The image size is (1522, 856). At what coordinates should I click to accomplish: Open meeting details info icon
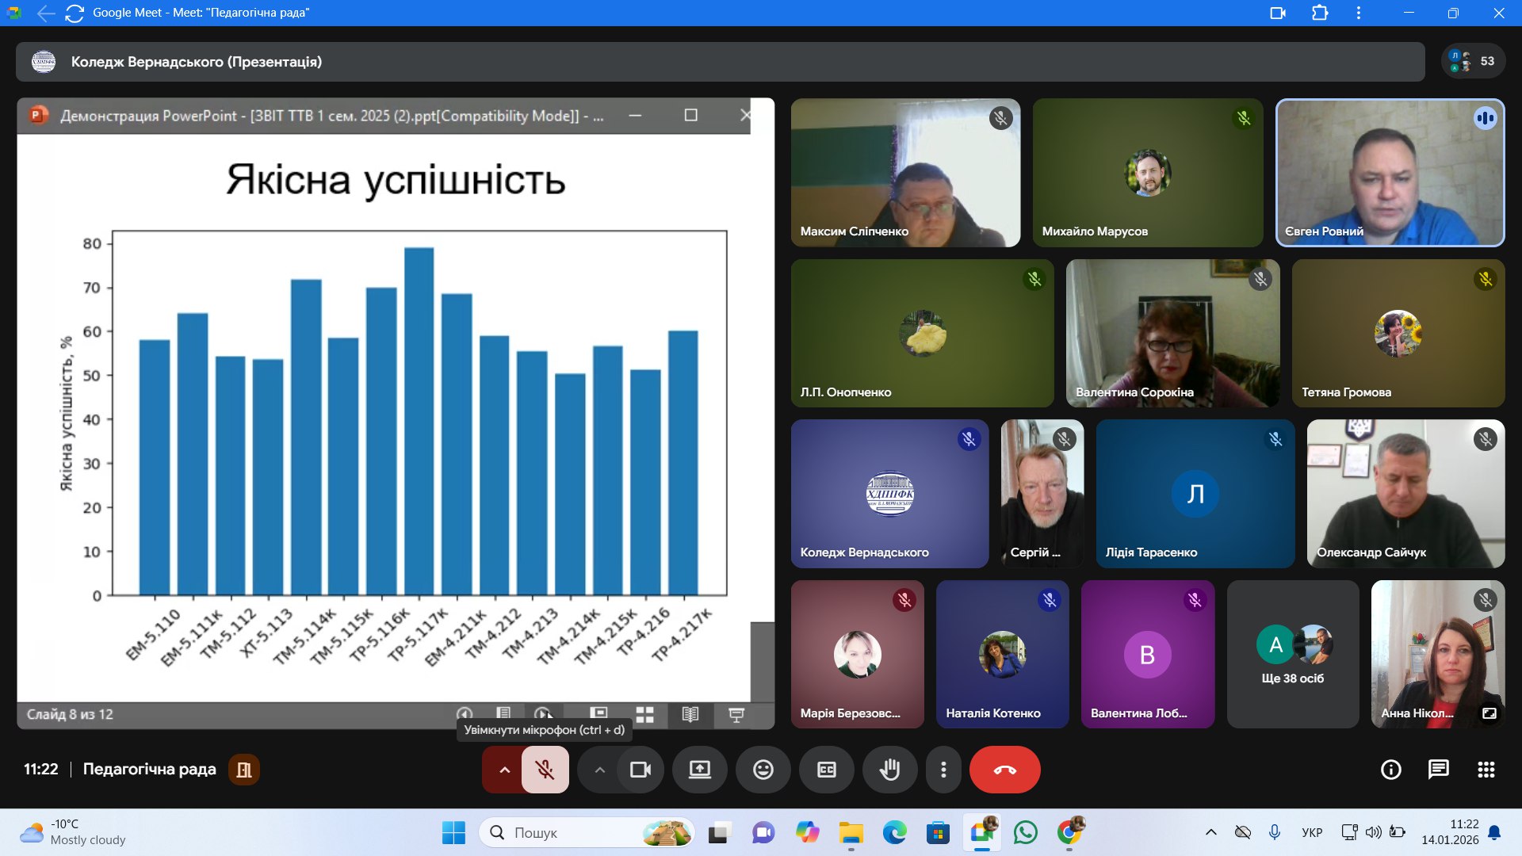tap(1390, 770)
